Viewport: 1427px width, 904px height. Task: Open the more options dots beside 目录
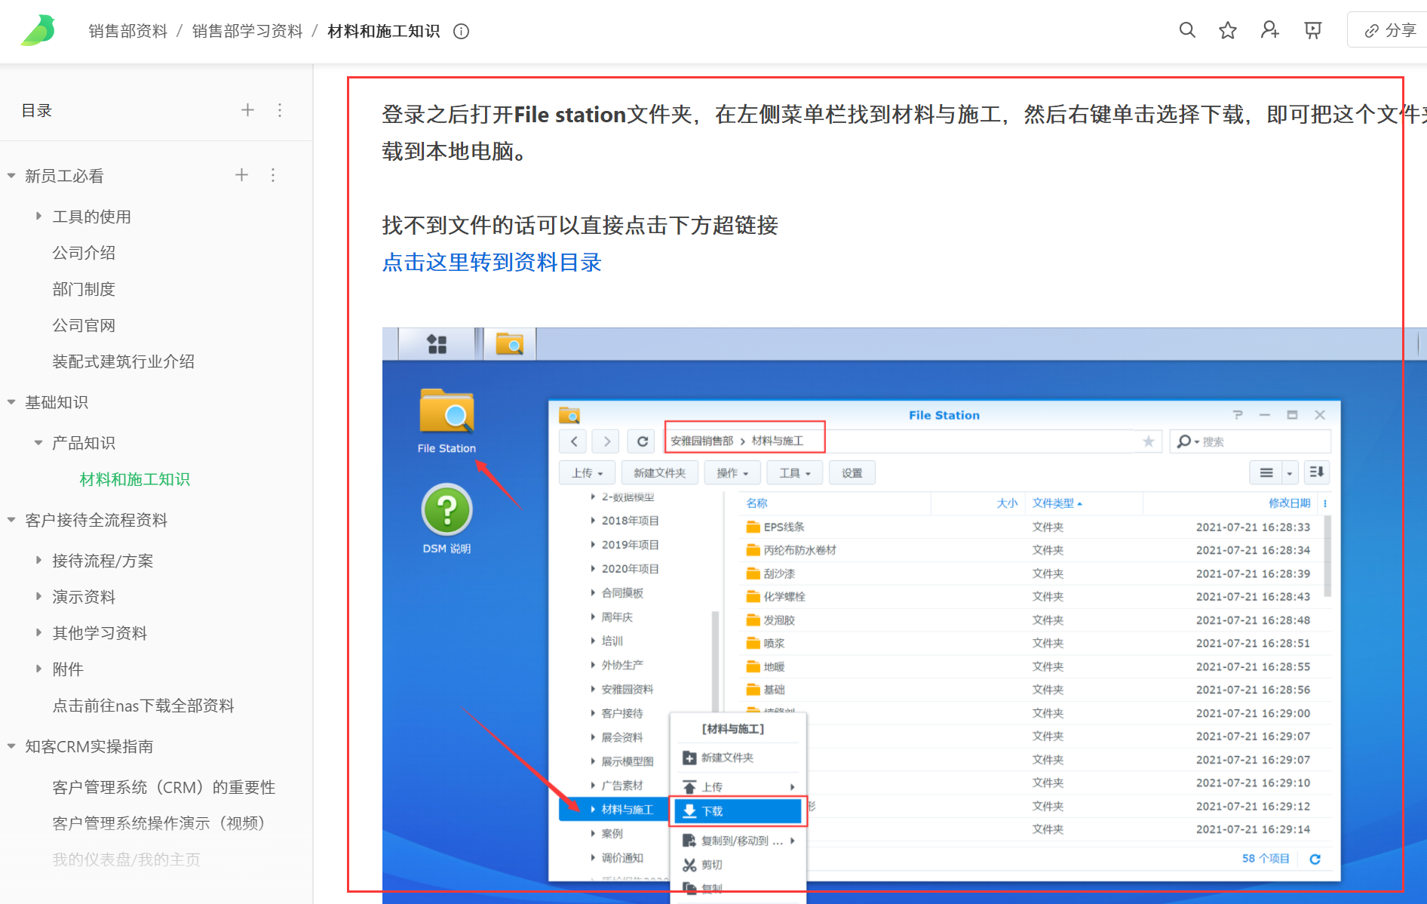click(280, 110)
